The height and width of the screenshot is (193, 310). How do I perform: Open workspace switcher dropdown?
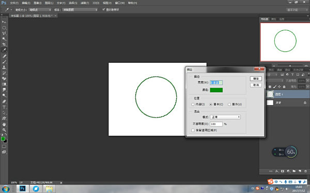tap(297, 10)
